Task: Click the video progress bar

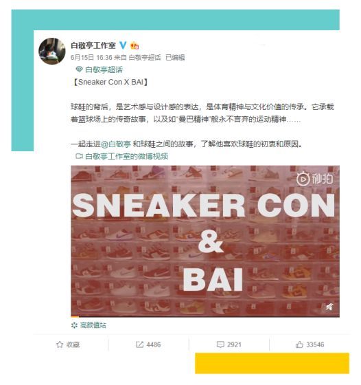Action: click(x=205, y=316)
